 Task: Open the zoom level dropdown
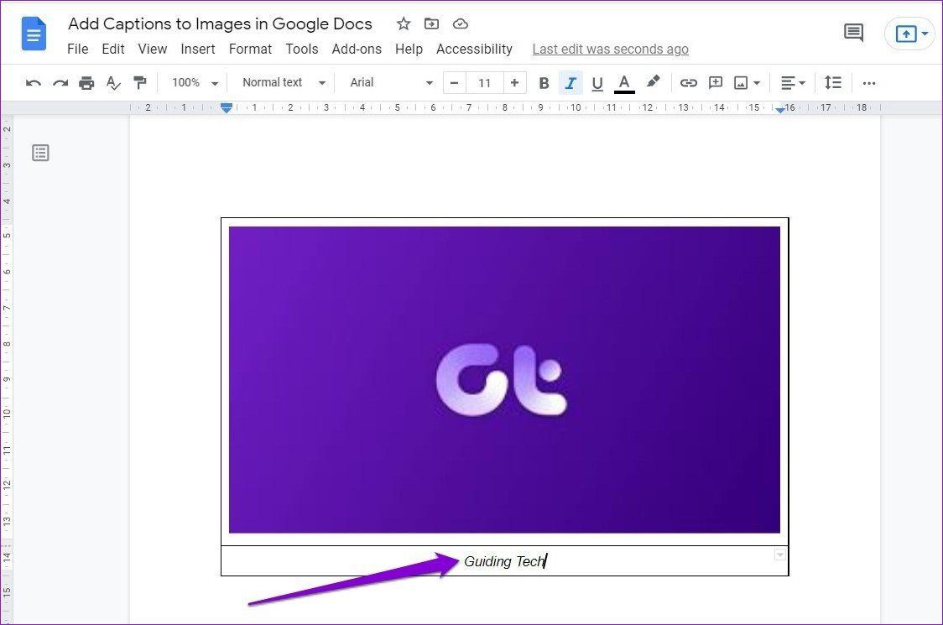point(195,82)
